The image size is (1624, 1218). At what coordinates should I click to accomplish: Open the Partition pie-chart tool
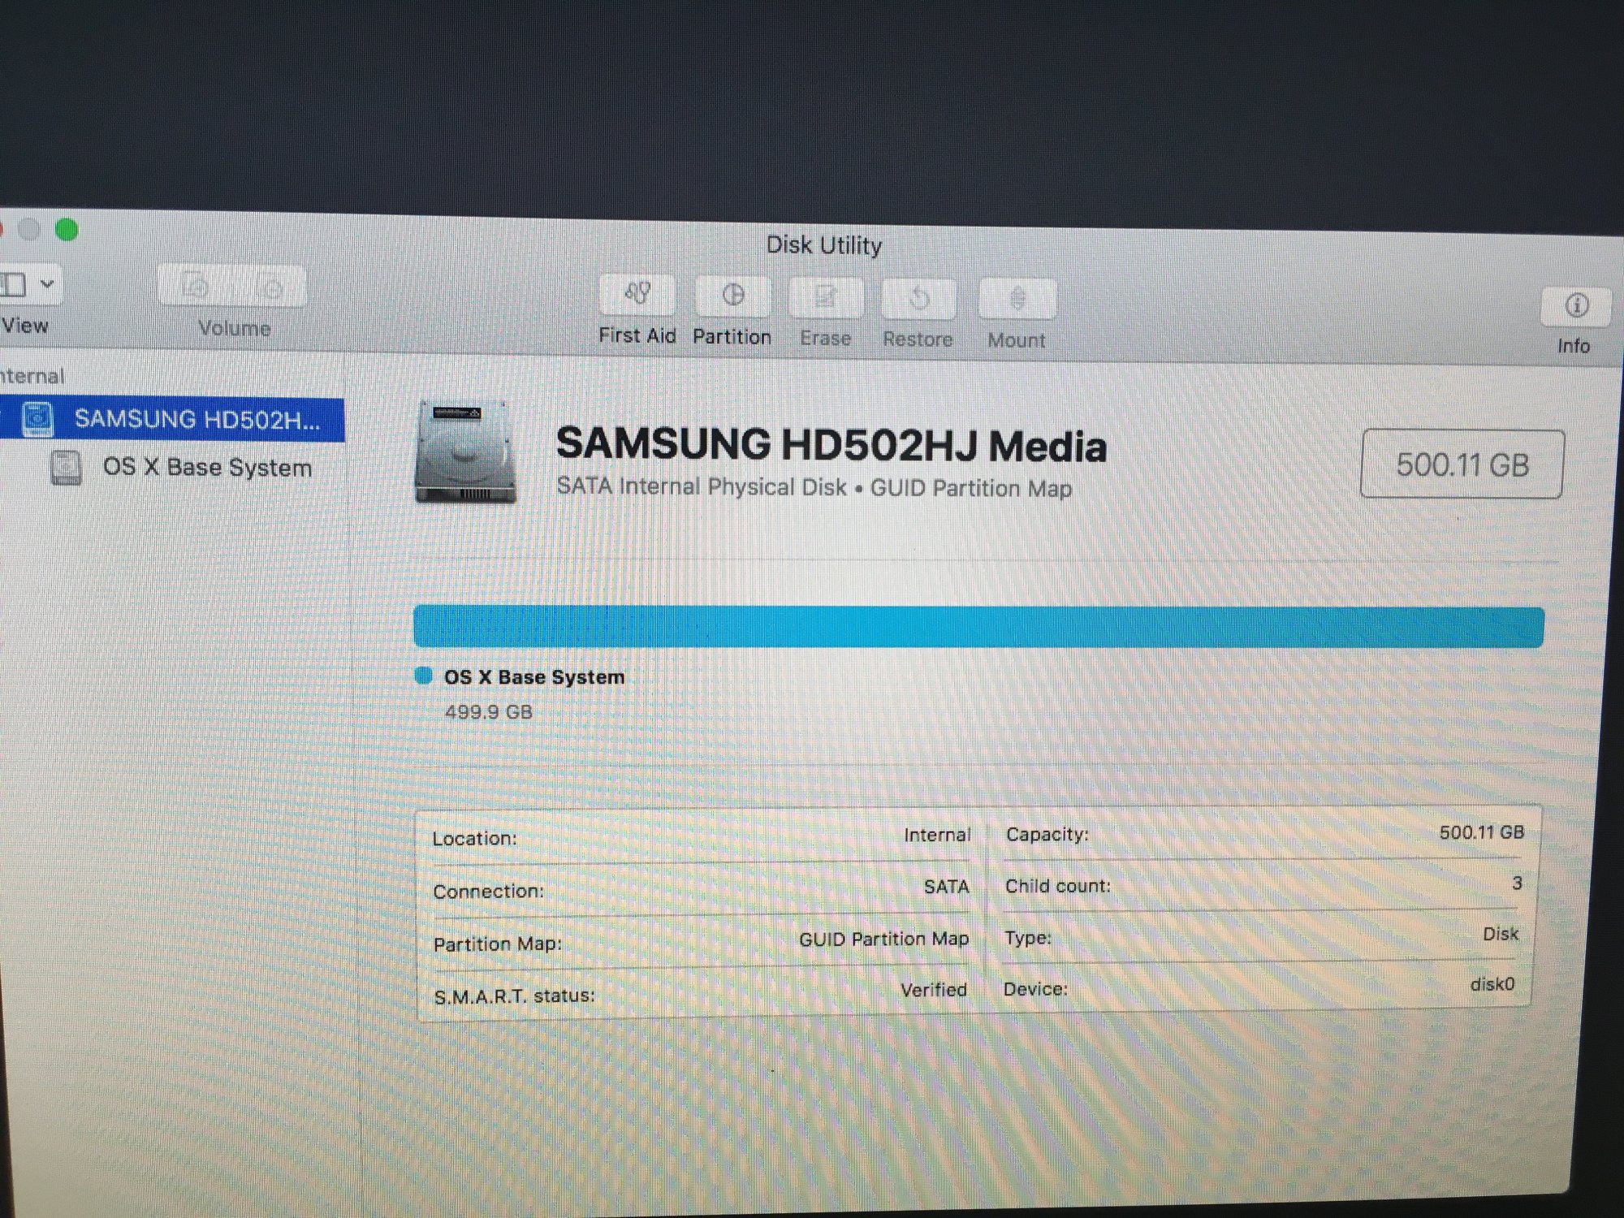[x=732, y=296]
